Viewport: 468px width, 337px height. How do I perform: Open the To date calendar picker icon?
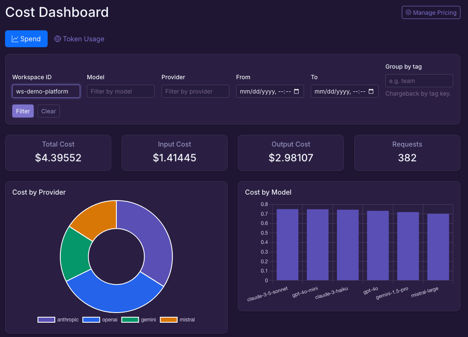tap(371, 91)
